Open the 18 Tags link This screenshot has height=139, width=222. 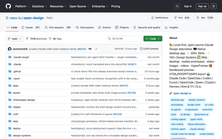tap(55, 39)
